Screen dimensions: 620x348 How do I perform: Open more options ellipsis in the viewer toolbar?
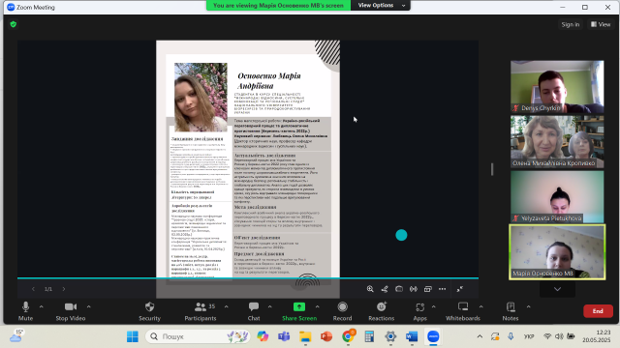point(442,289)
